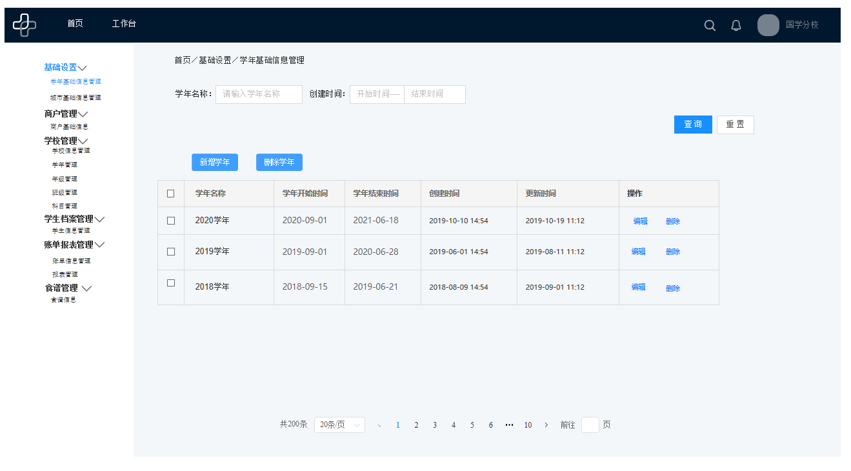The height and width of the screenshot is (471, 851).
Task: Click the 2021-06-18 end-date cell
Action: (x=375, y=220)
